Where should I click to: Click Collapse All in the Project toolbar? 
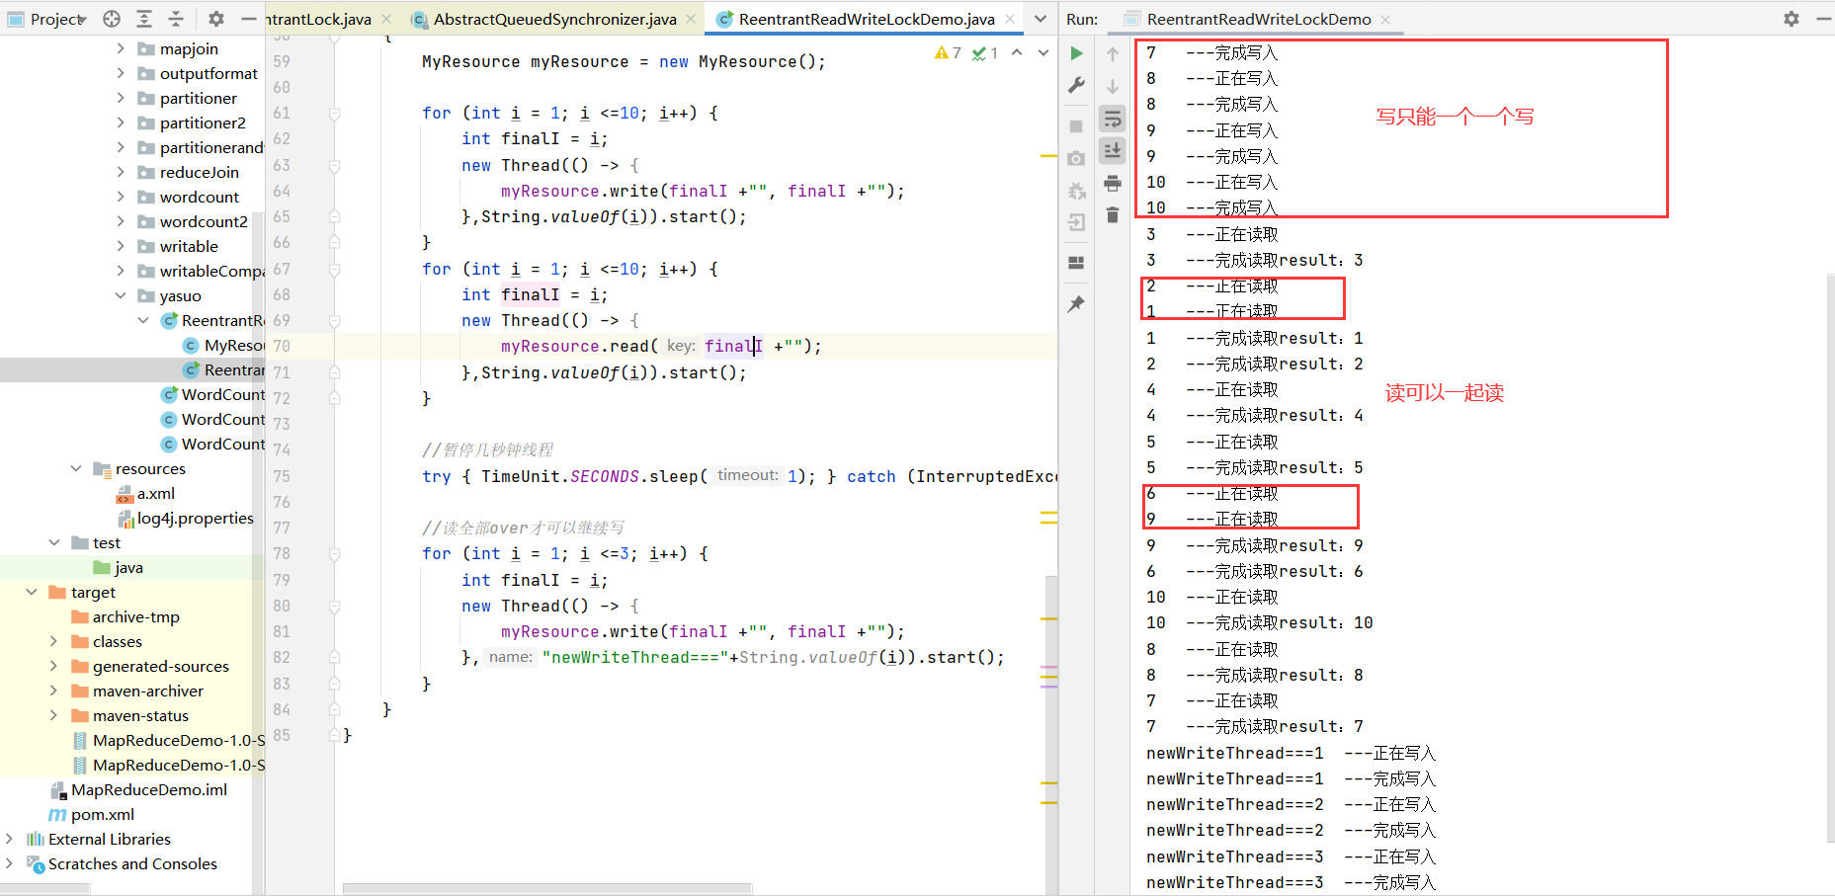(x=176, y=19)
